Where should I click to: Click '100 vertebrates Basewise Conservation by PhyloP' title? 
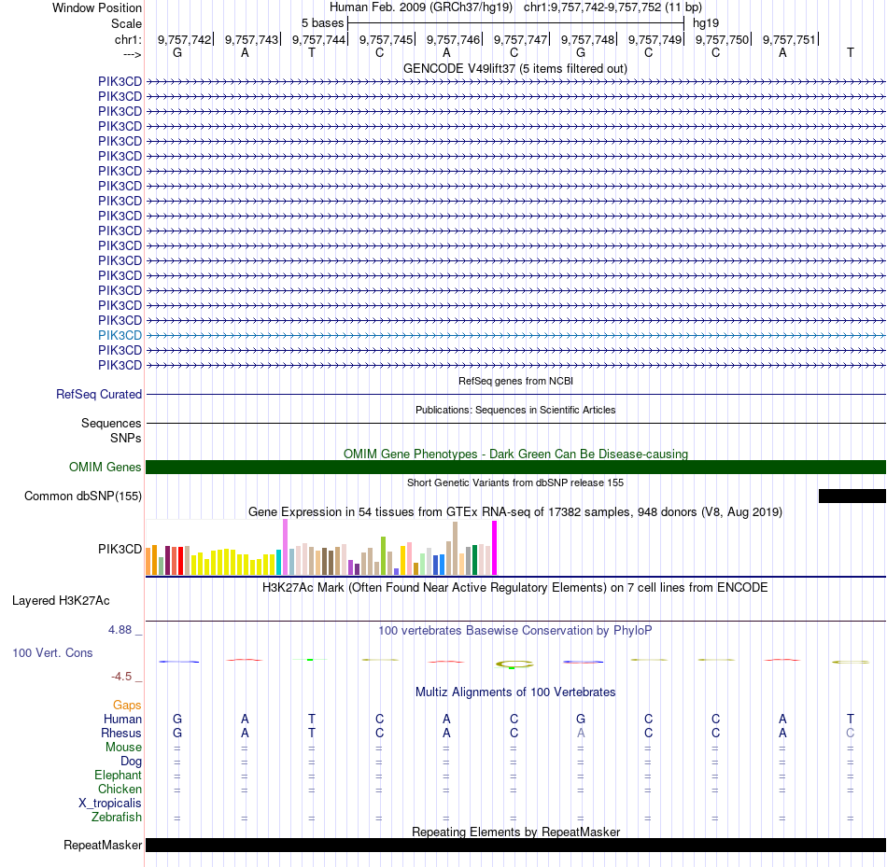[515, 631]
